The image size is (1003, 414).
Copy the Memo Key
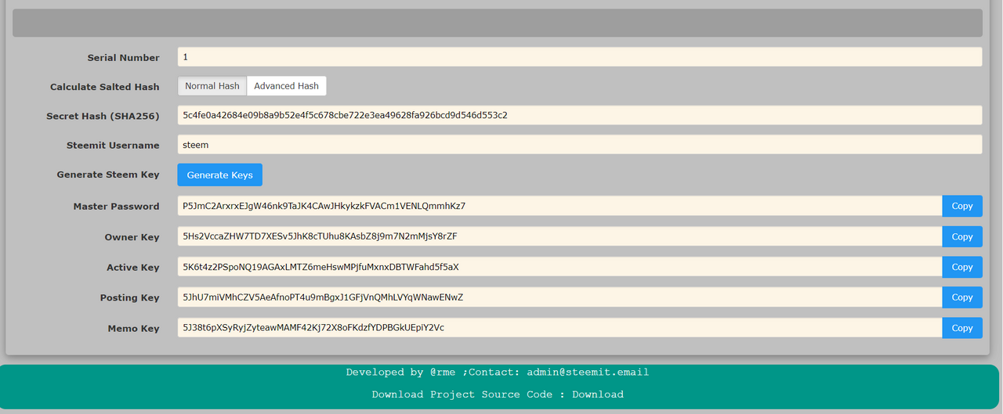pos(962,328)
